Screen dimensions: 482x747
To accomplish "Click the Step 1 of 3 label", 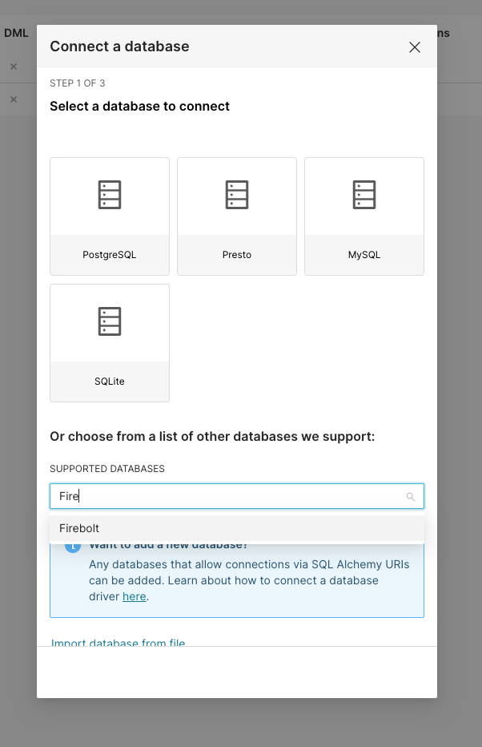I will 77,83.
